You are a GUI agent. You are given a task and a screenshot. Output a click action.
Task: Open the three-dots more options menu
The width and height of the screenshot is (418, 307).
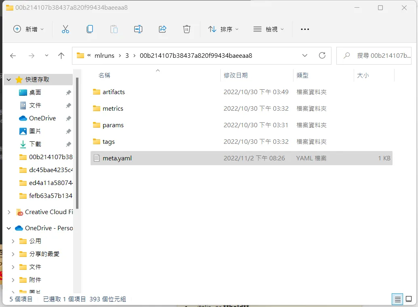tap(305, 29)
